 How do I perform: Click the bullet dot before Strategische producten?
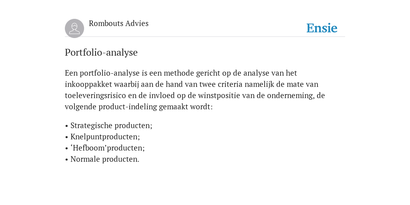click(66, 126)
